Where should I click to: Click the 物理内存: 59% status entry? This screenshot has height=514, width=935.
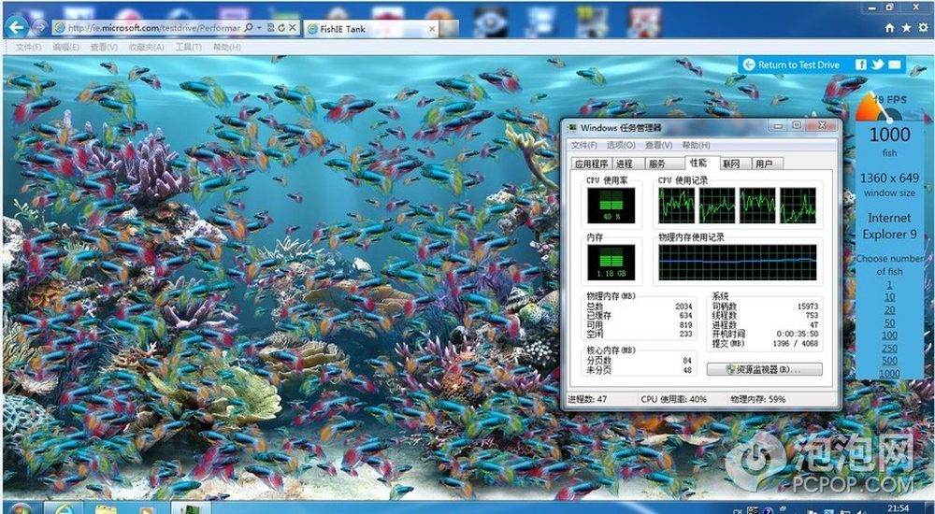(x=758, y=399)
